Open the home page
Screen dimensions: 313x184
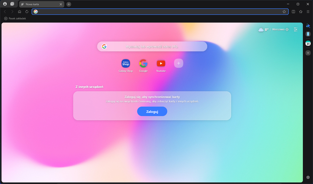pyautogui.click(x=20, y=12)
